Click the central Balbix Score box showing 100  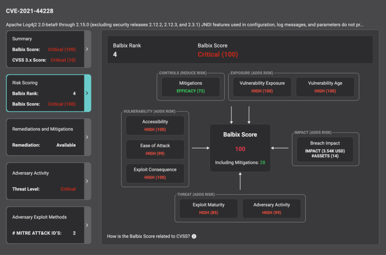click(240, 148)
